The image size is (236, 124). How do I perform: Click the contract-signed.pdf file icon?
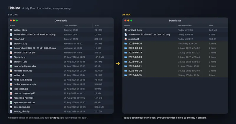pyautogui.click(x=11, y=93)
